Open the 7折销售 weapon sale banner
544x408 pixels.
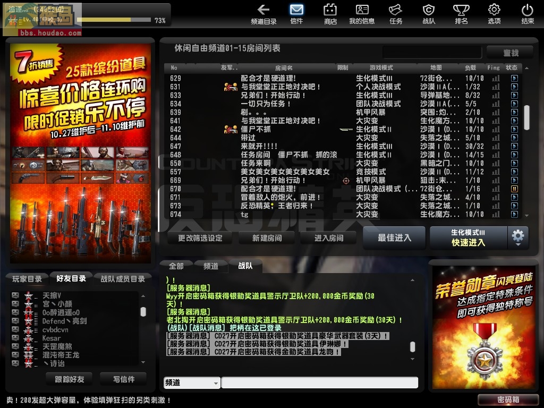tap(81, 152)
